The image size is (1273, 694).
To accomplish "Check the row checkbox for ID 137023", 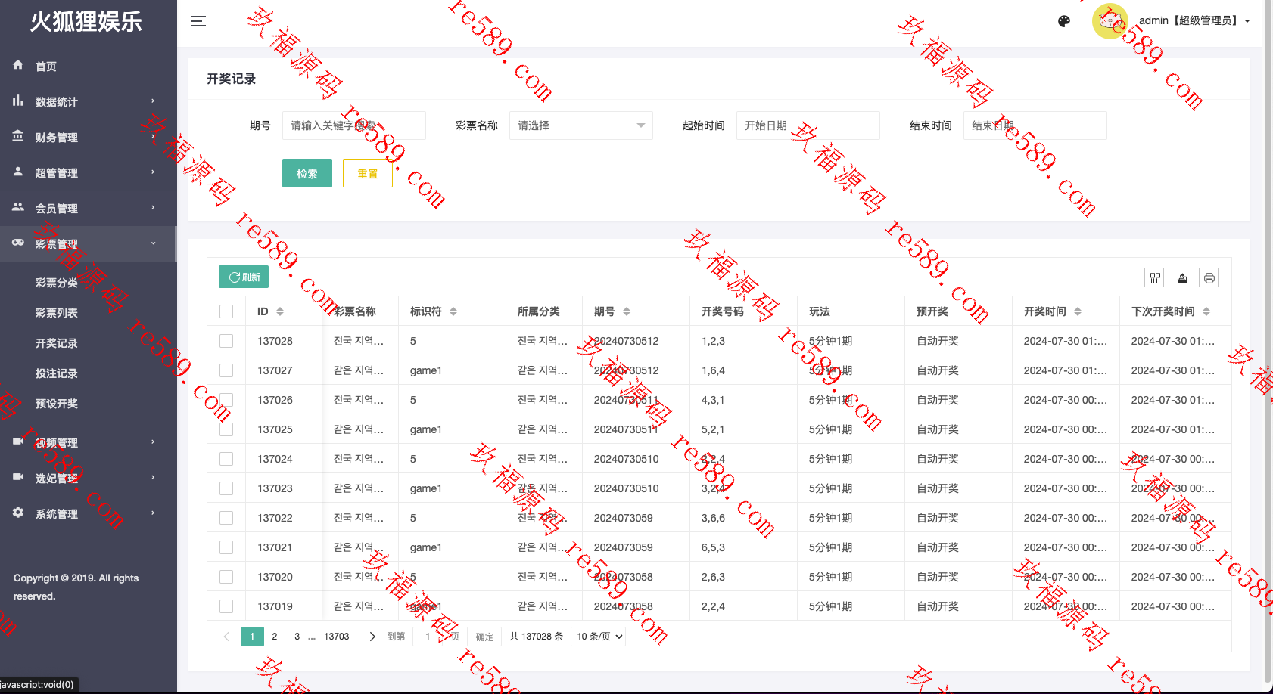I will (226, 488).
